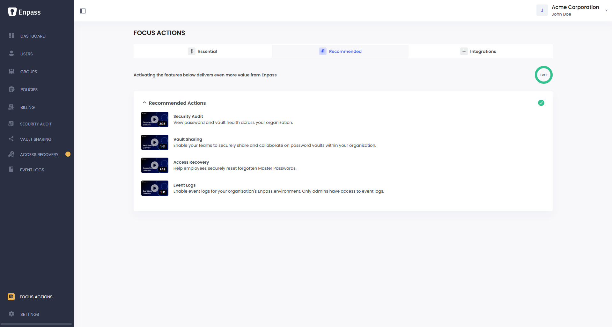
Task: Open the Acme Corporation account dropdown arrow
Action: pos(606,11)
